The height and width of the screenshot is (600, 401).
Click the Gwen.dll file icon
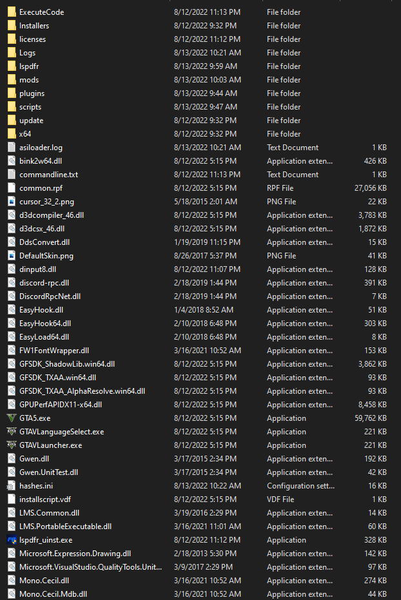pos(12,459)
